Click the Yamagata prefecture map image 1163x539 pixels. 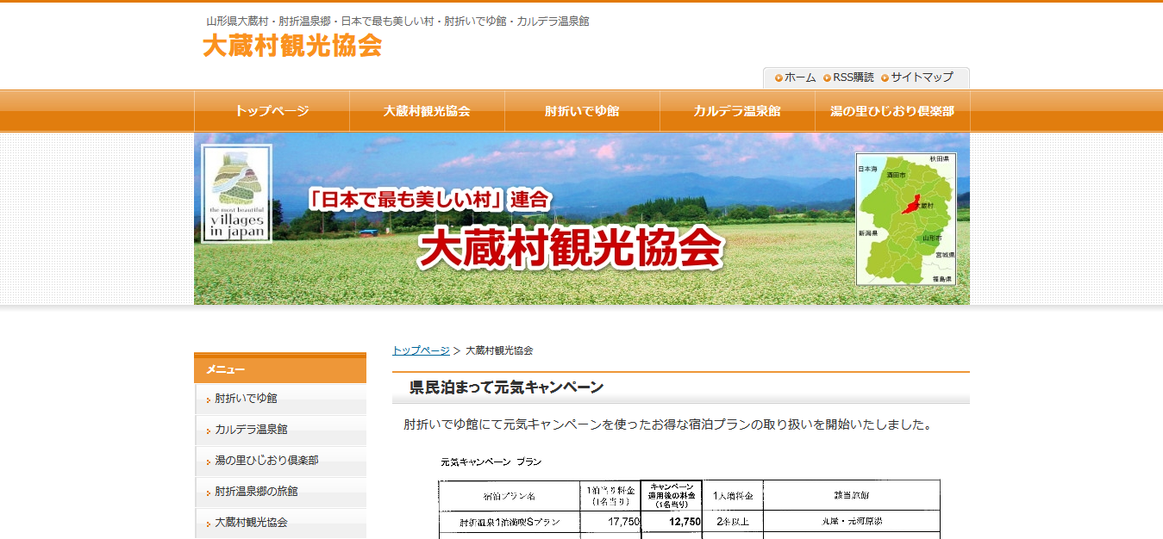point(906,220)
